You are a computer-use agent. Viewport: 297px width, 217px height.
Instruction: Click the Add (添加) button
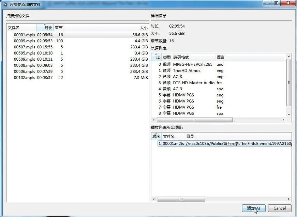(253, 208)
